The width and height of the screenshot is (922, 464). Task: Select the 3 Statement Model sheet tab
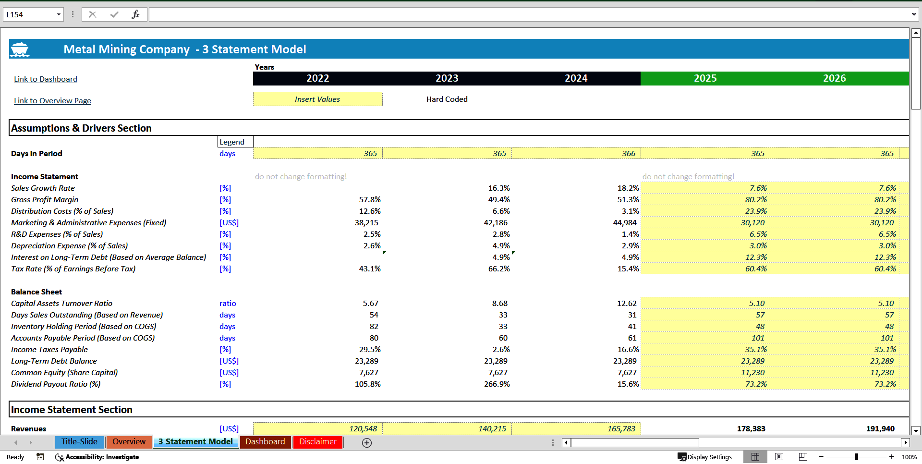point(195,442)
